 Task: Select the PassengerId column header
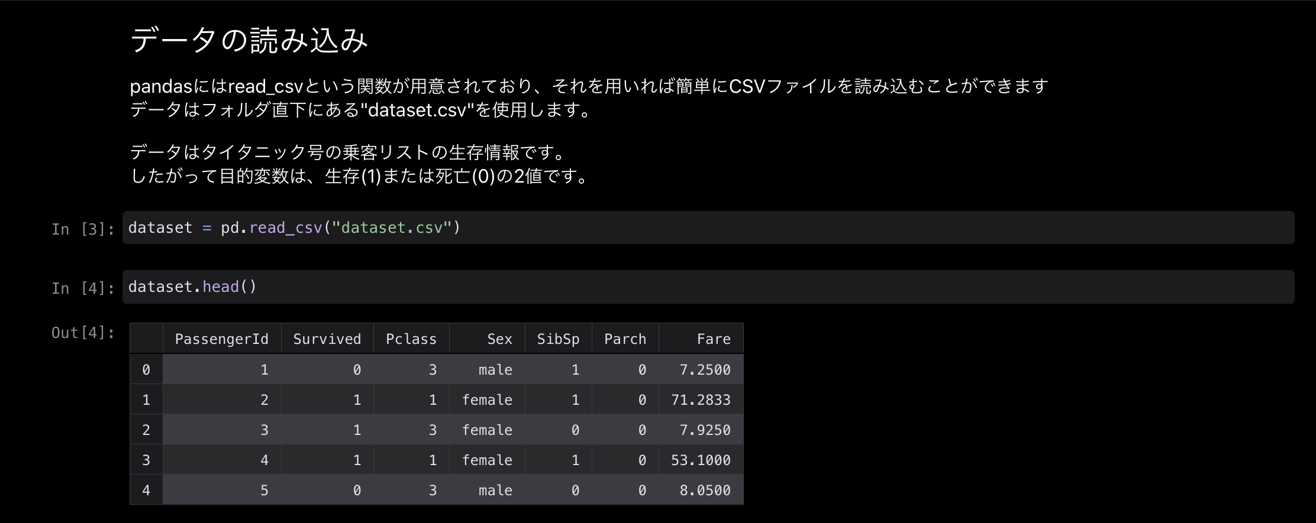tap(221, 339)
